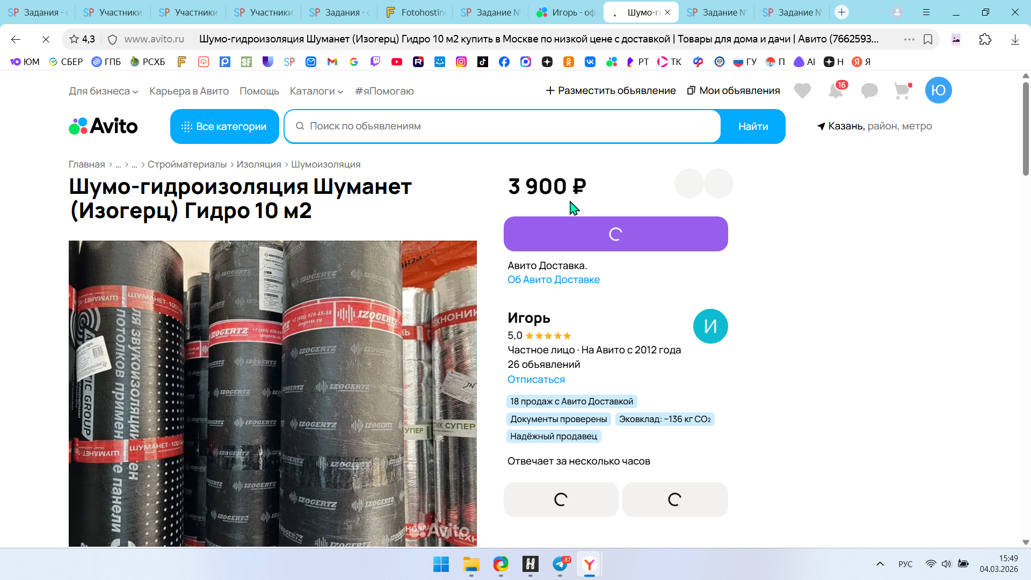Open the 'Помощь' menu item

259,91
